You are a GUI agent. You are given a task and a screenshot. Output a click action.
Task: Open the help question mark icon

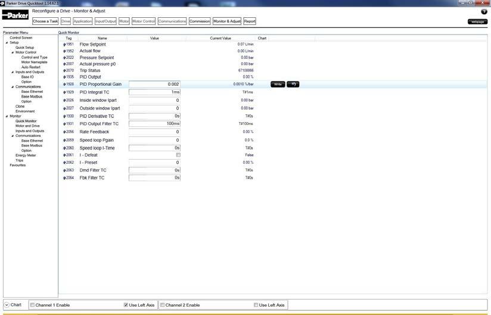pyautogui.click(x=484, y=11)
